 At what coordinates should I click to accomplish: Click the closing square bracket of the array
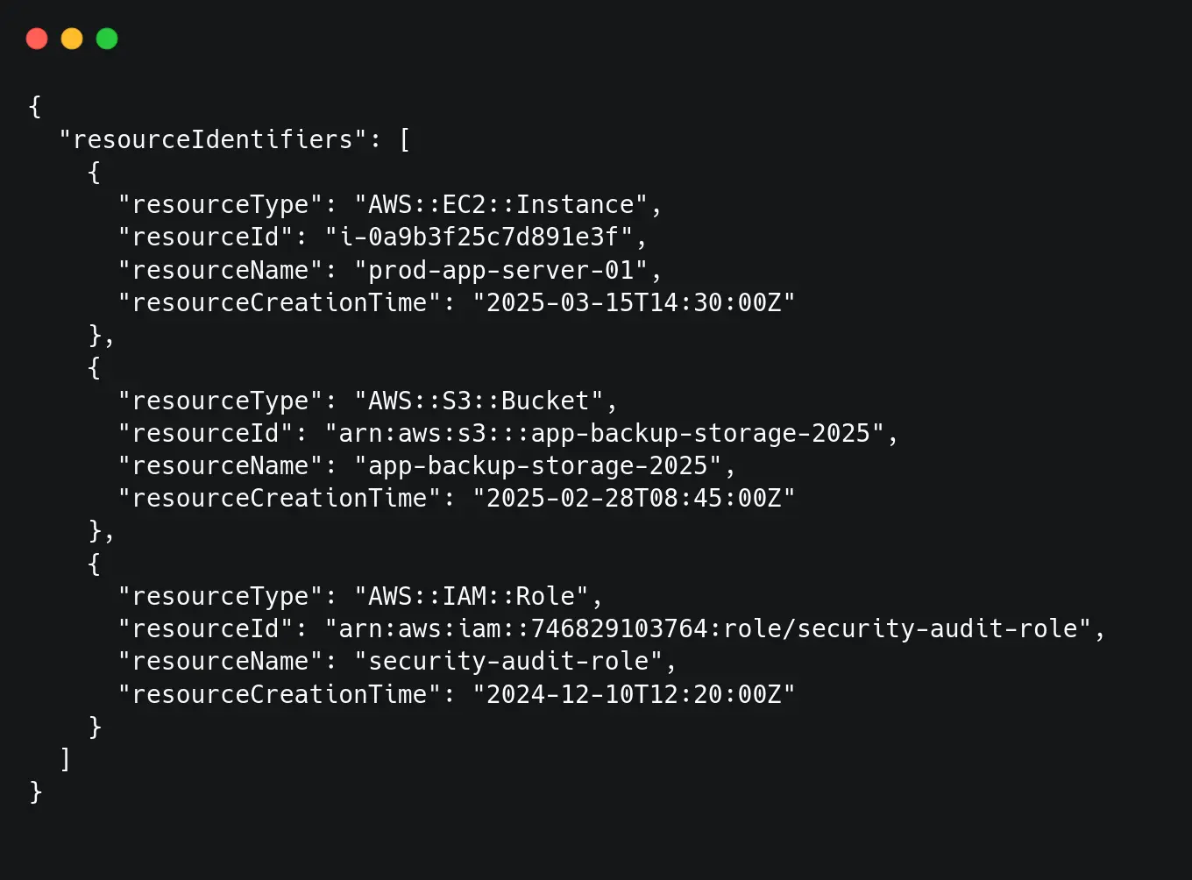click(65, 759)
